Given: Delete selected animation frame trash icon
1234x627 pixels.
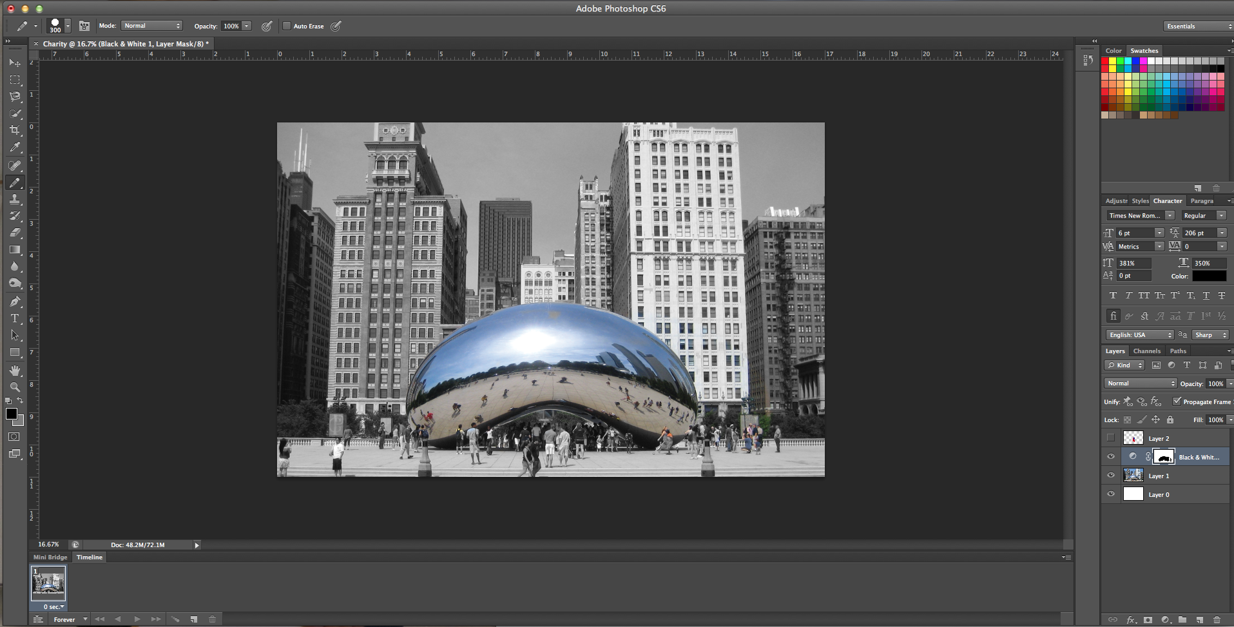Looking at the screenshot, I should pos(212,619).
